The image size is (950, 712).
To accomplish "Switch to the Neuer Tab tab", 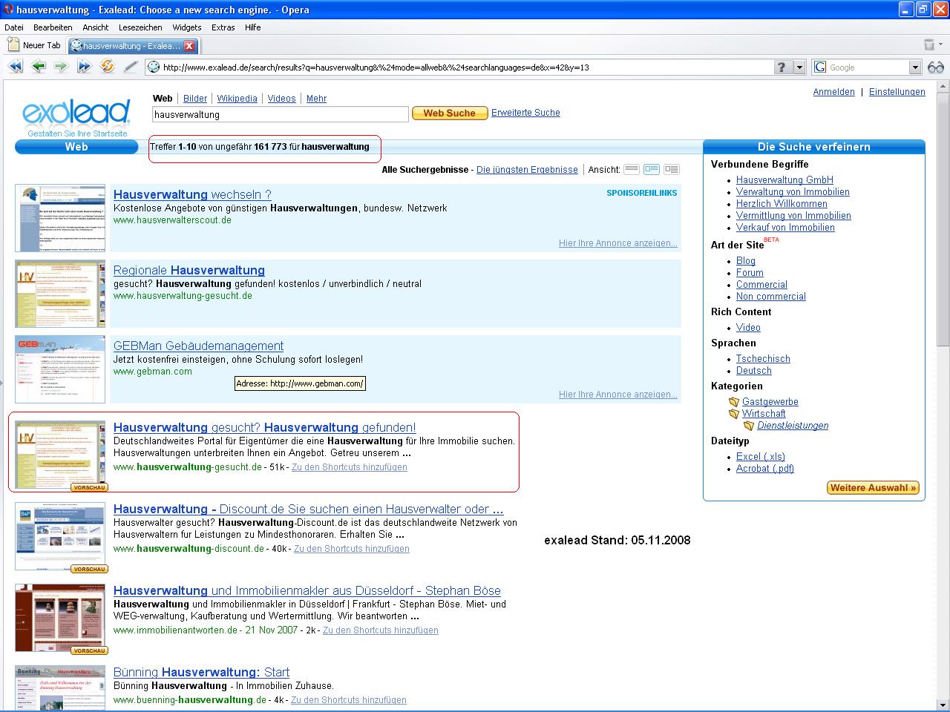I will 35,45.
